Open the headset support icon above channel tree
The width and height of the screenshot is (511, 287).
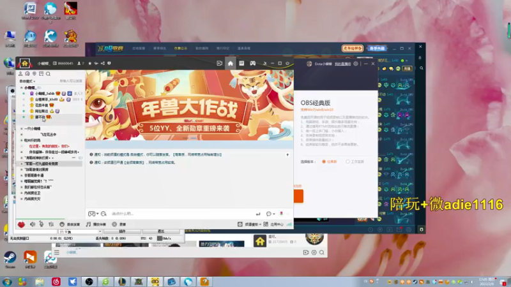coord(27,74)
